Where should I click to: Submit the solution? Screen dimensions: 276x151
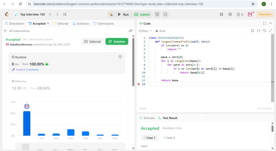point(142,14)
